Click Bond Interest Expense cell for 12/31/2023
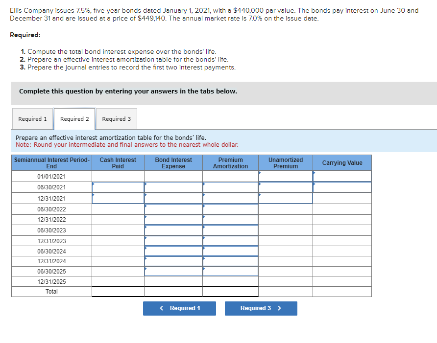 (x=173, y=241)
